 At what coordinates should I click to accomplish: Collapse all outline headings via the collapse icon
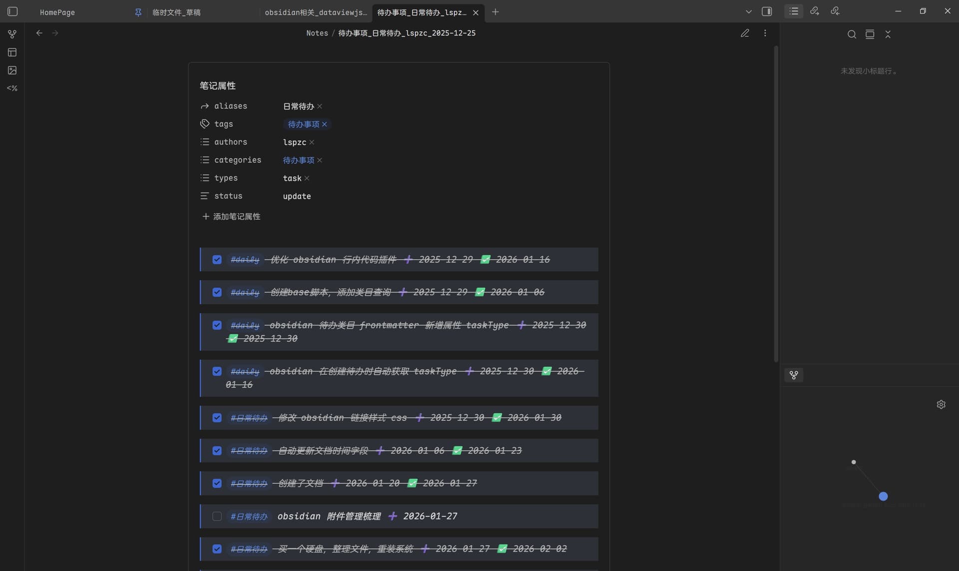888,34
